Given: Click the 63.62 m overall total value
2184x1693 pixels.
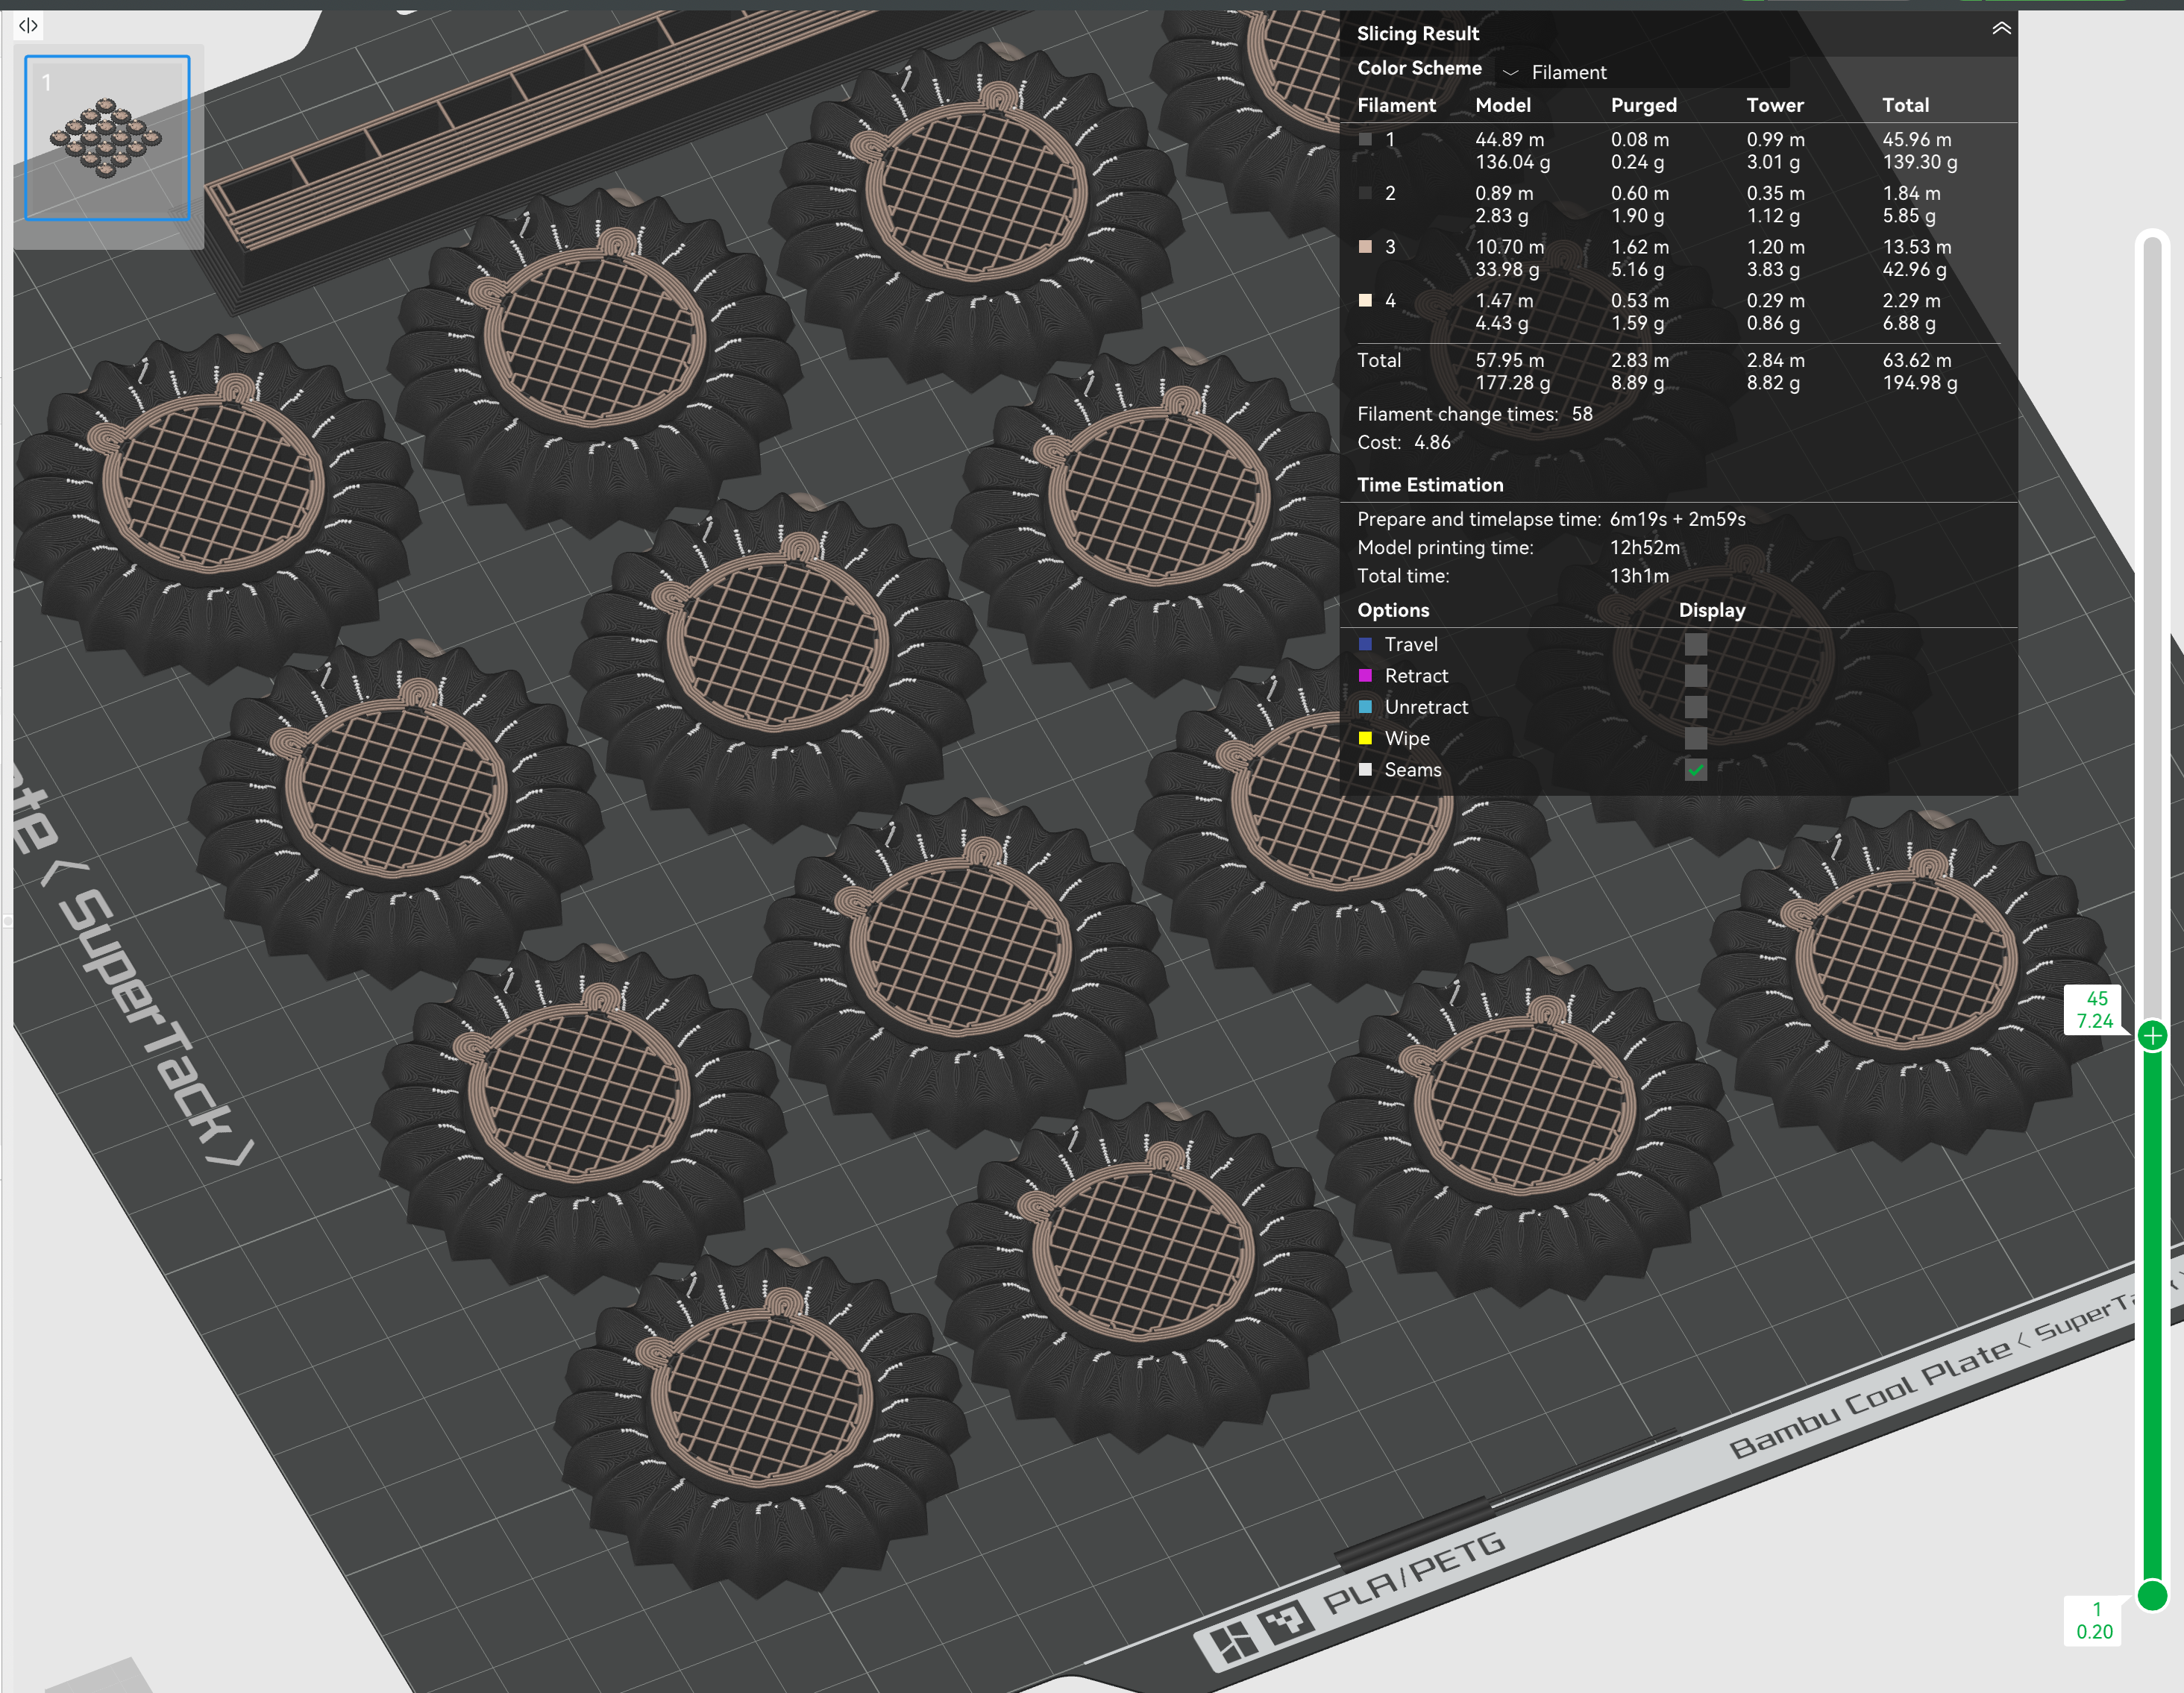Looking at the screenshot, I should coord(1916,360).
